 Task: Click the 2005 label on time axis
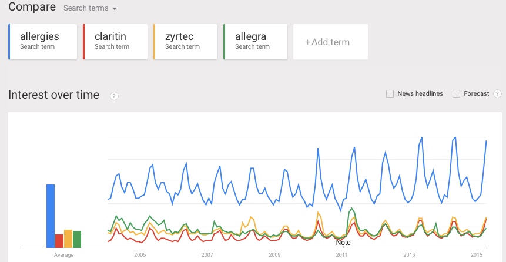pos(140,254)
